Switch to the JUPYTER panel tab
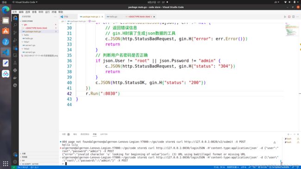This screenshot has width=301, height=169. pos(104,134)
